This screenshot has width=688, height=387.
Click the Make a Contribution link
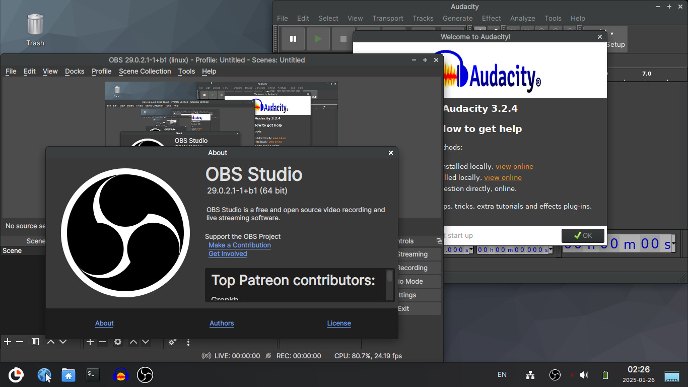240,245
